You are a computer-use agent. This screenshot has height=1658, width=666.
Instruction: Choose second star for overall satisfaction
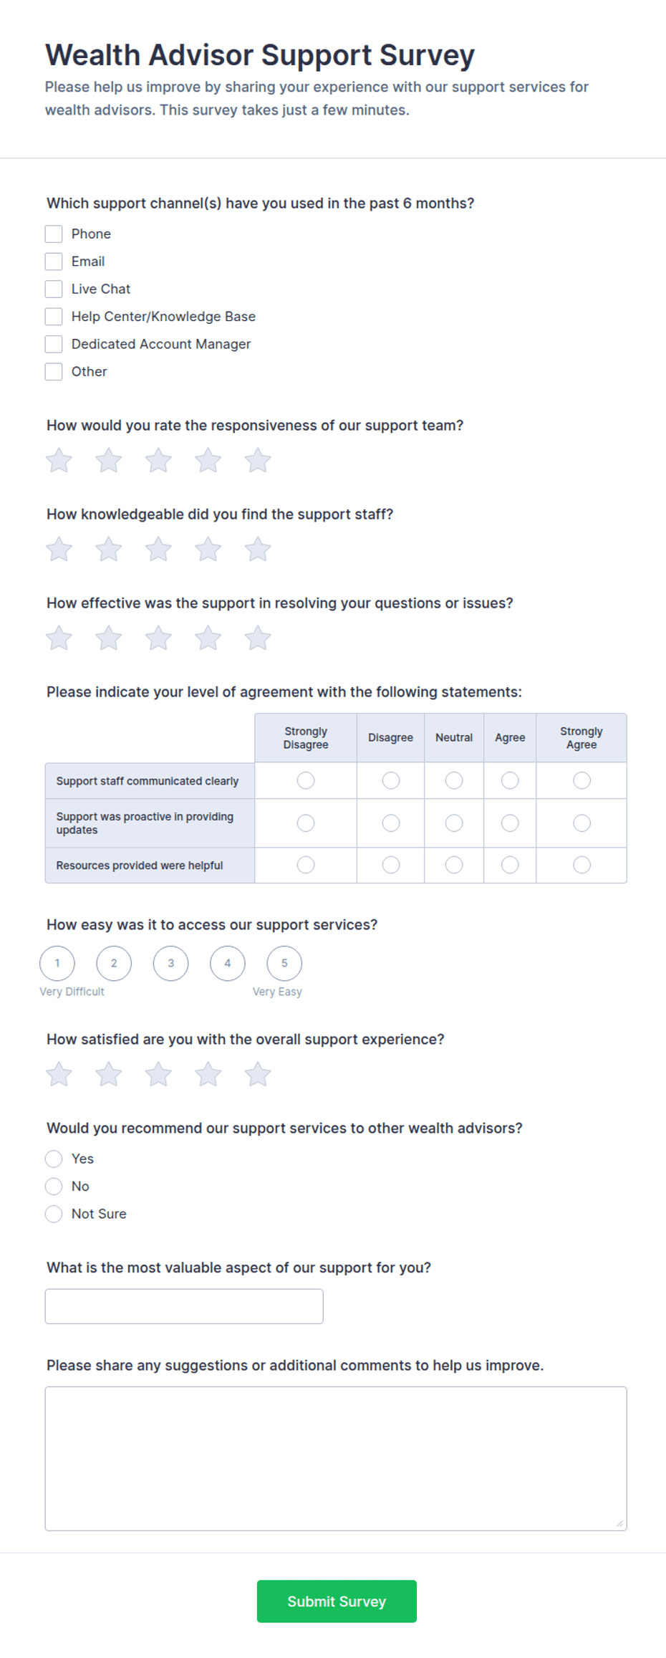pyautogui.click(x=109, y=1075)
